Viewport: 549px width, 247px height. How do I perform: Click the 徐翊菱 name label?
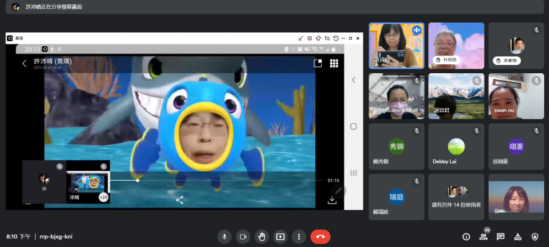[500, 161]
